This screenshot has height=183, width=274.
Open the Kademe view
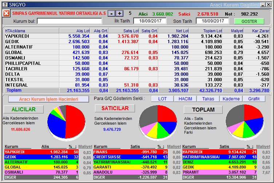tap(231, 99)
